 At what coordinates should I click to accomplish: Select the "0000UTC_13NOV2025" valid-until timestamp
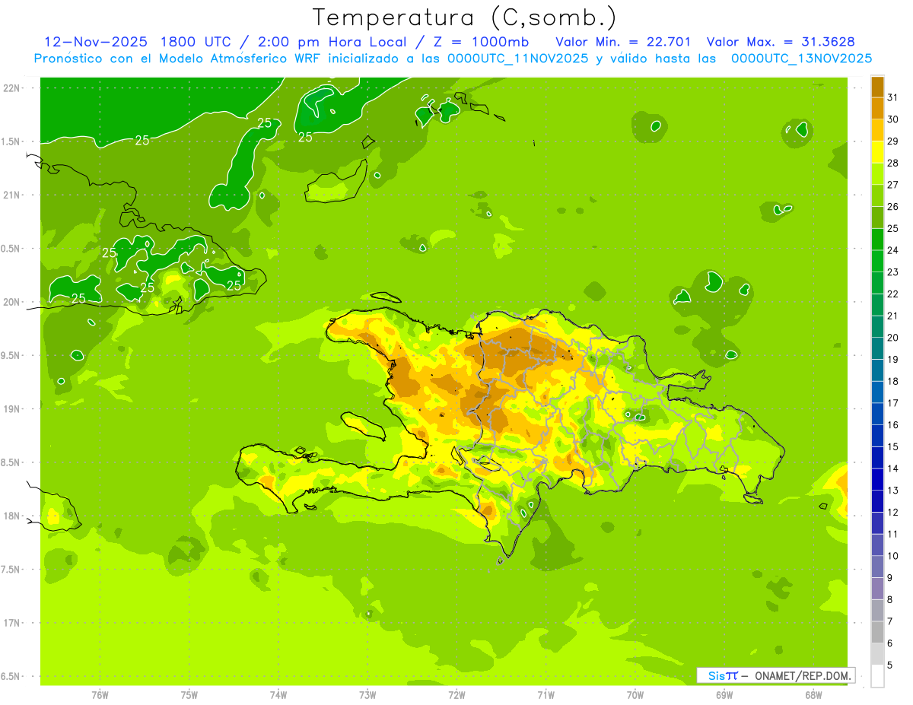pyautogui.click(x=801, y=59)
